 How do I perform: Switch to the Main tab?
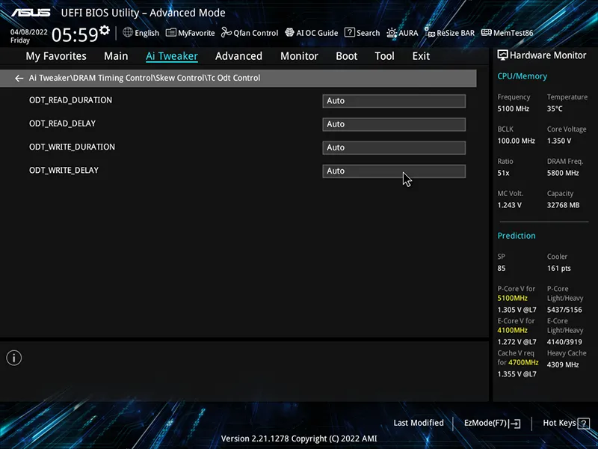pos(116,56)
